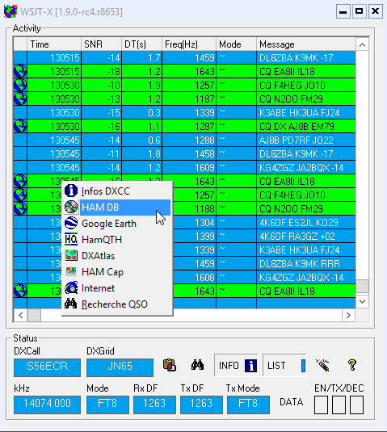
Task: Click the Recherche QSO binoculars icon
Action: point(71,304)
